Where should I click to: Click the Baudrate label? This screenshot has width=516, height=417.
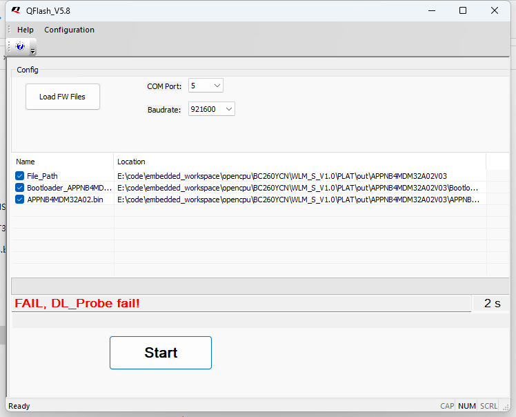click(x=164, y=110)
